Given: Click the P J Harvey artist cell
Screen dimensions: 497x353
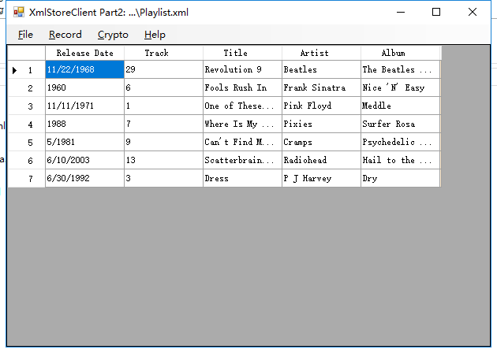Looking at the screenshot, I should tap(321, 178).
